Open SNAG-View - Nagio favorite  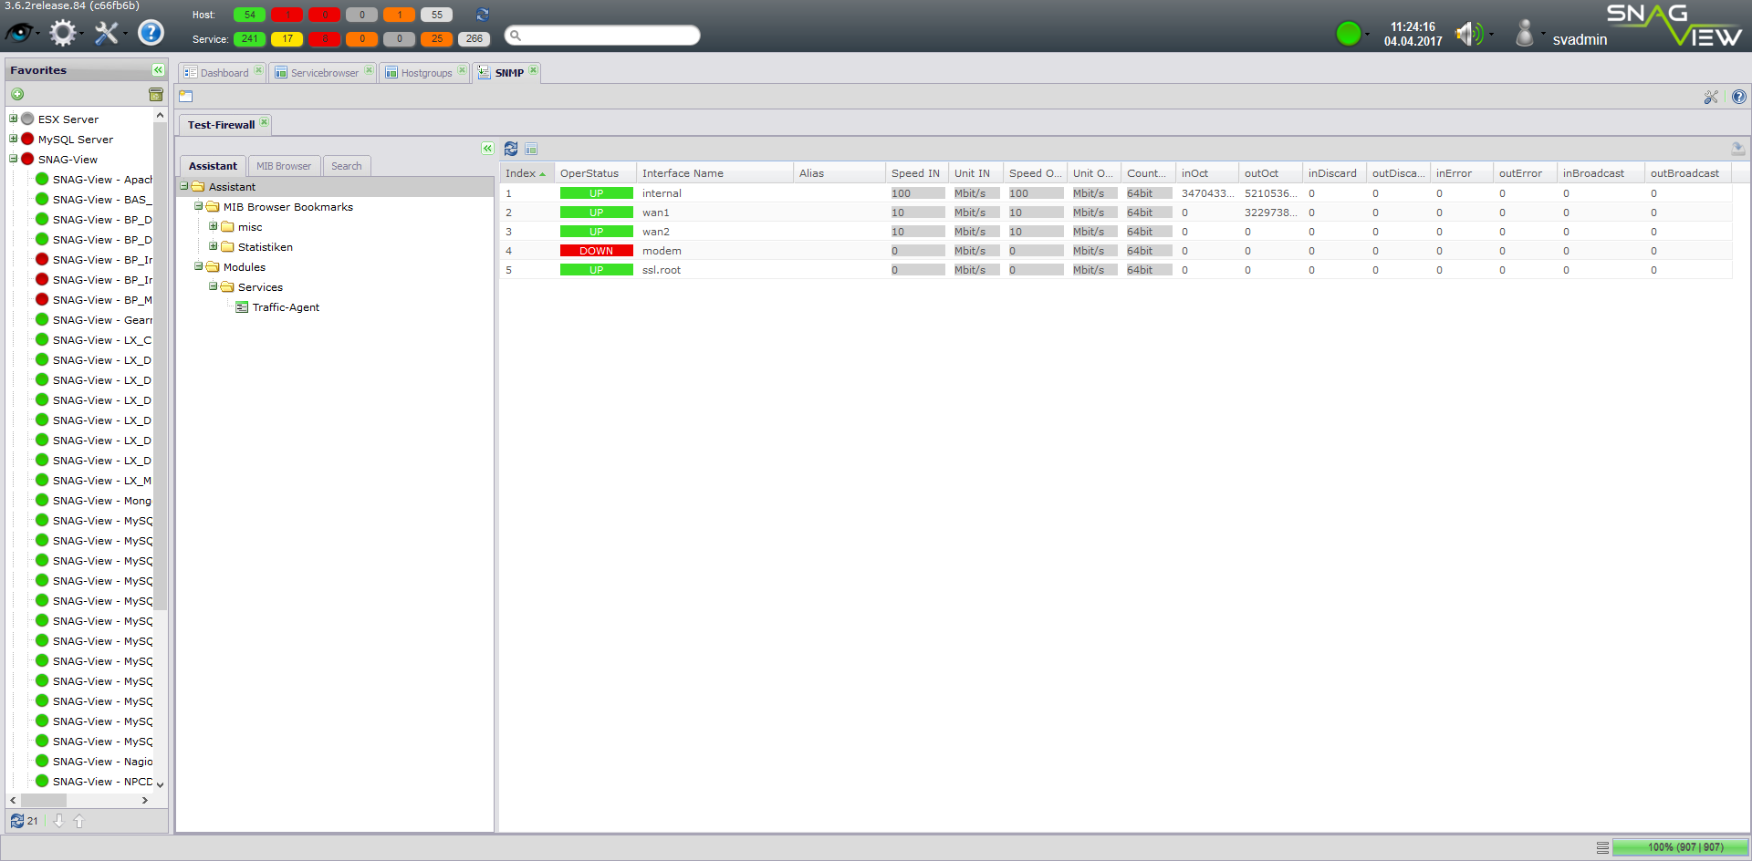[102, 762]
